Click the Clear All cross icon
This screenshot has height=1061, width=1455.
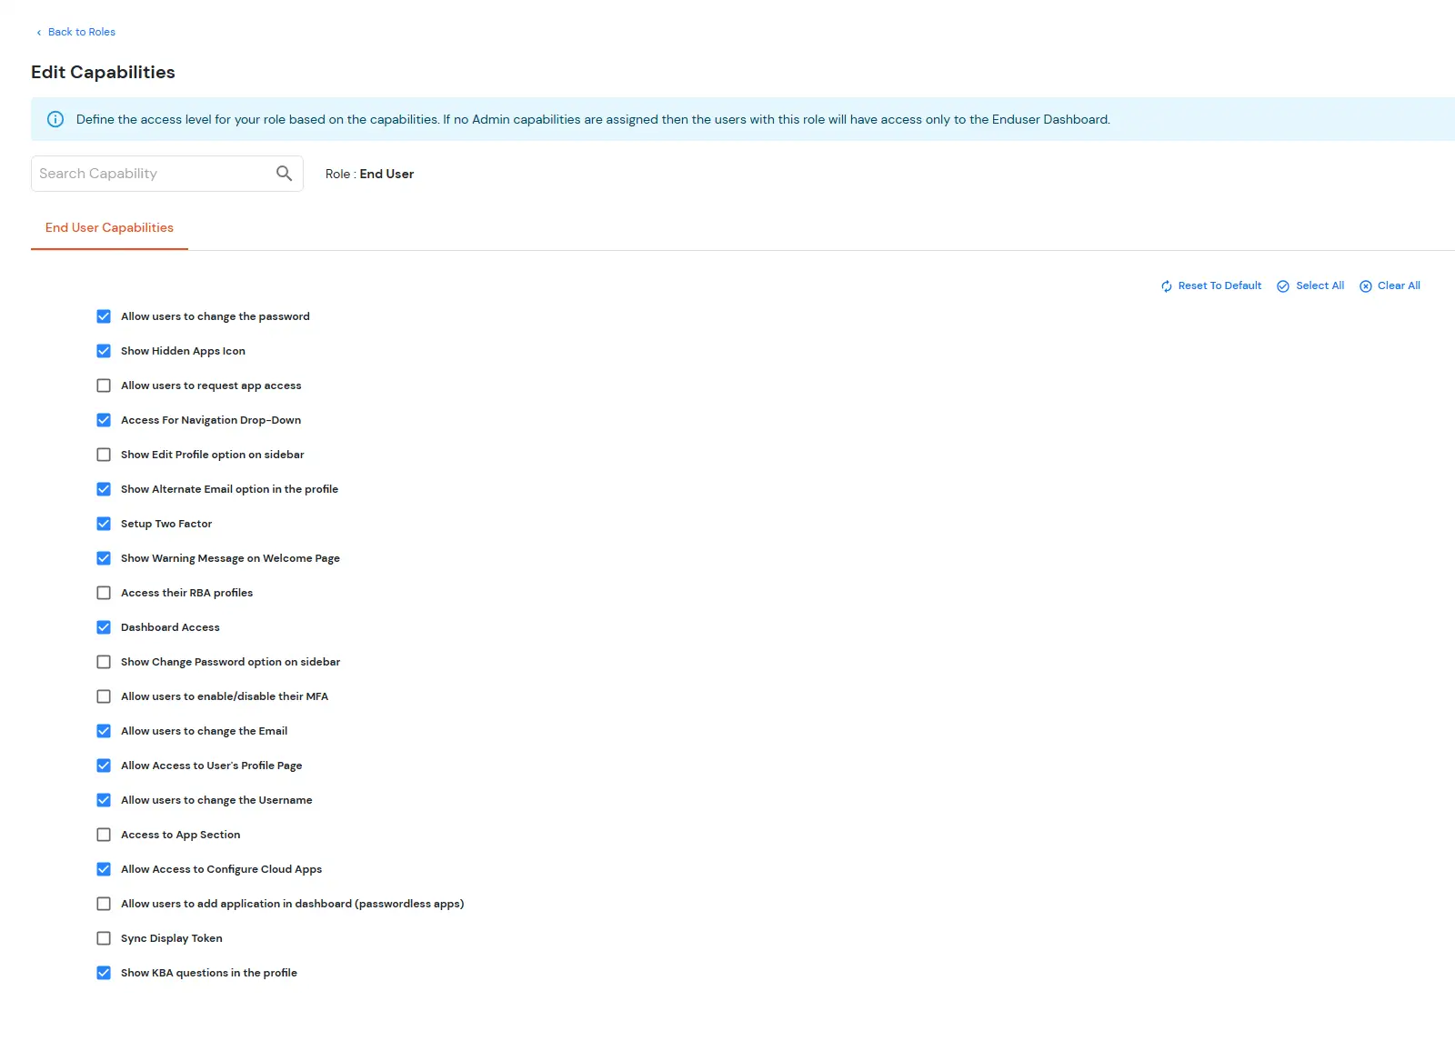pos(1365,286)
